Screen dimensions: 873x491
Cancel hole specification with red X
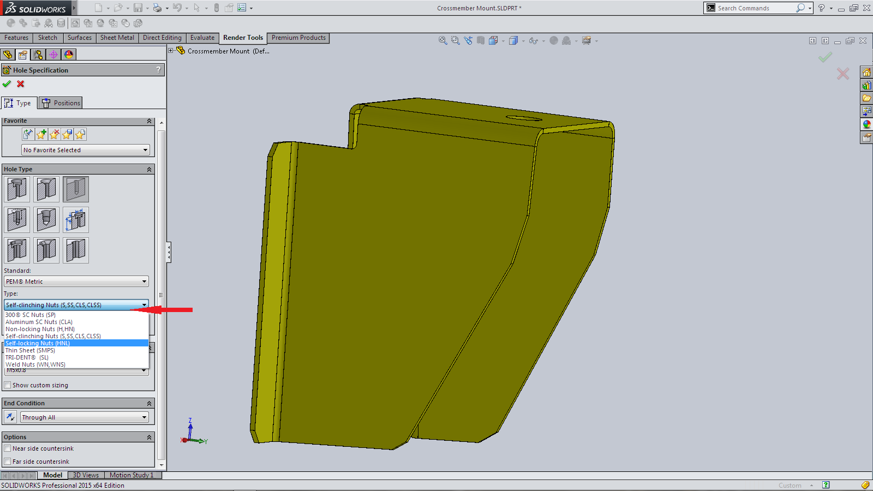(21, 84)
